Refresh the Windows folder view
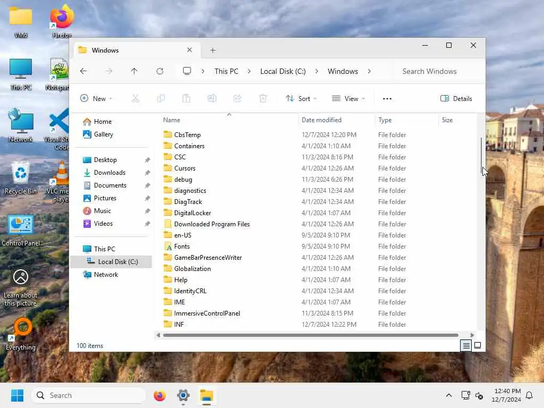Image resolution: width=544 pixels, height=408 pixels. pyautogui.click(x=159, y=71)
